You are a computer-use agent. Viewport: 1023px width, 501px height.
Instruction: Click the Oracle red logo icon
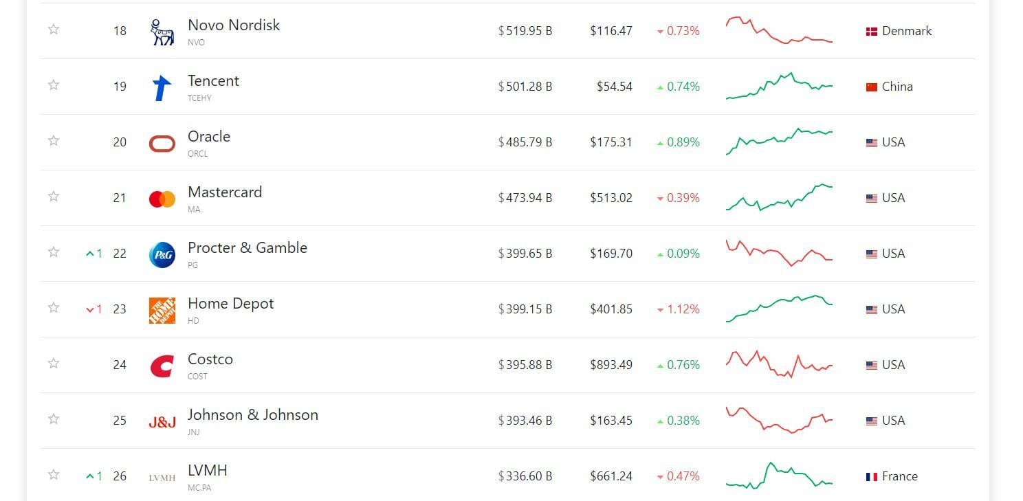162,143
